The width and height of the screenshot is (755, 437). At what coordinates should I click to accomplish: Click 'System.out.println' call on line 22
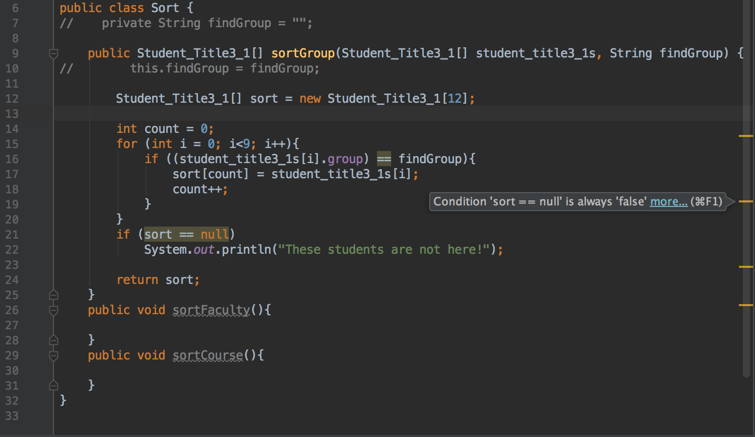tap(208, 250)
